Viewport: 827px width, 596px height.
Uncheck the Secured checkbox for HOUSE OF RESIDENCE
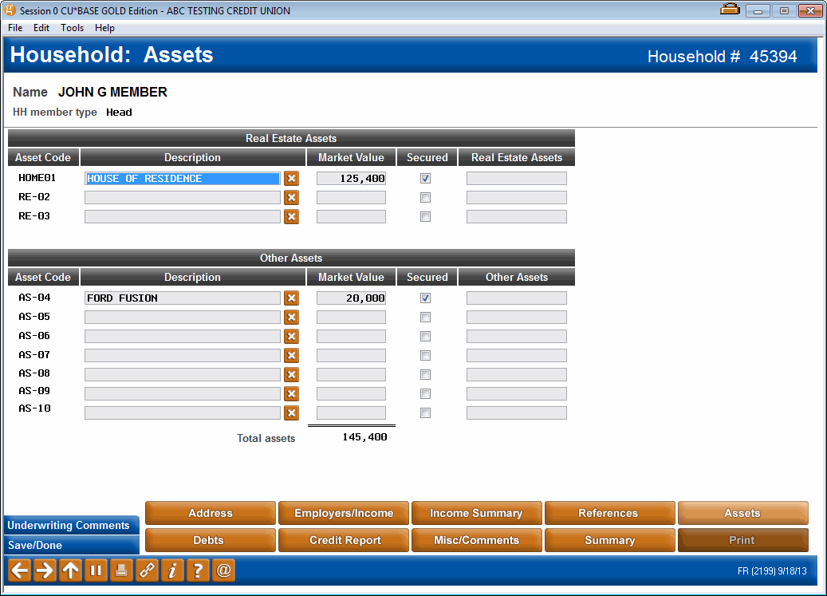425,178
